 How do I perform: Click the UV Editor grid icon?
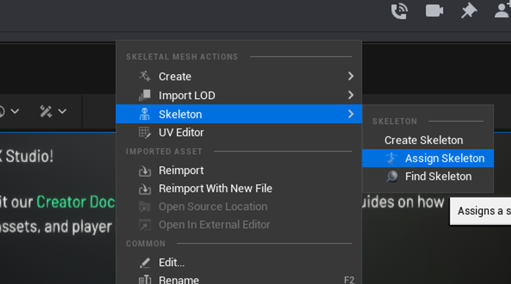coord(145,133)
